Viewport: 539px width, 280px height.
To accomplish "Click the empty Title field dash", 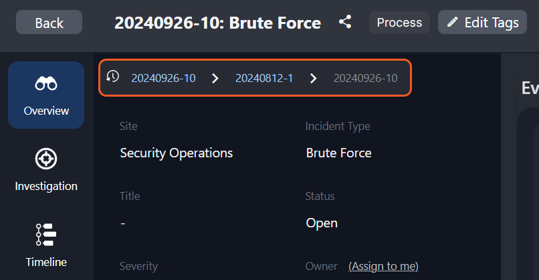I will 123,223.
